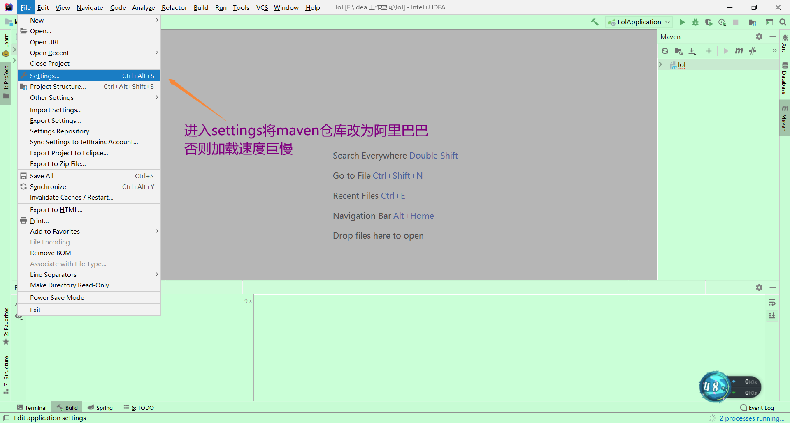Expand the New submenu
The width and height of the screenshot is (790, 423).
tap(89, 20)
